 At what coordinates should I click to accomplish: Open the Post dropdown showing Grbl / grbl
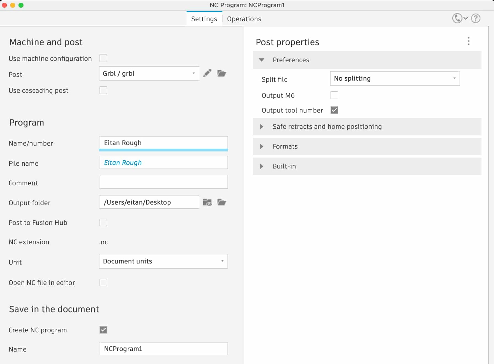tap(149, 74)
